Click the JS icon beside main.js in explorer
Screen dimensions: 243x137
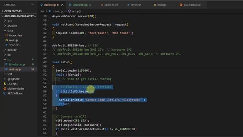click(6, 40)
